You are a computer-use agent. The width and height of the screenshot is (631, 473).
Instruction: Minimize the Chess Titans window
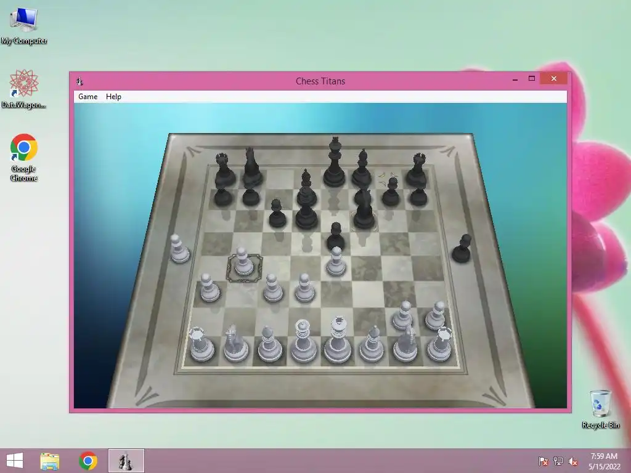point(515,79)
